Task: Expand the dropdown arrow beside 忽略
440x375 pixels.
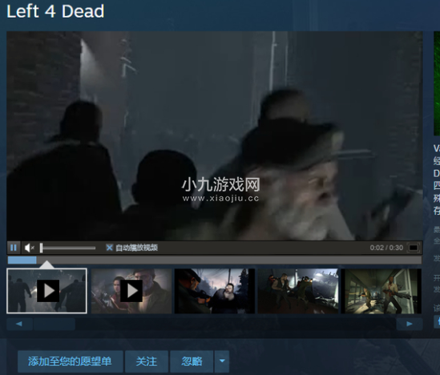Action: (222, 361)
